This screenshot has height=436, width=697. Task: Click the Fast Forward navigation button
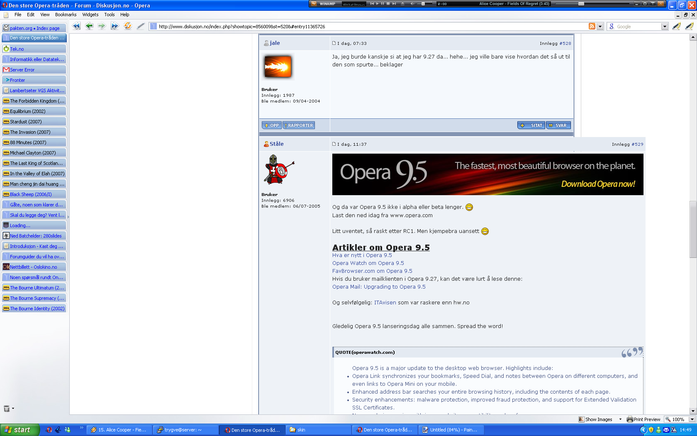(x=115, y=26)
